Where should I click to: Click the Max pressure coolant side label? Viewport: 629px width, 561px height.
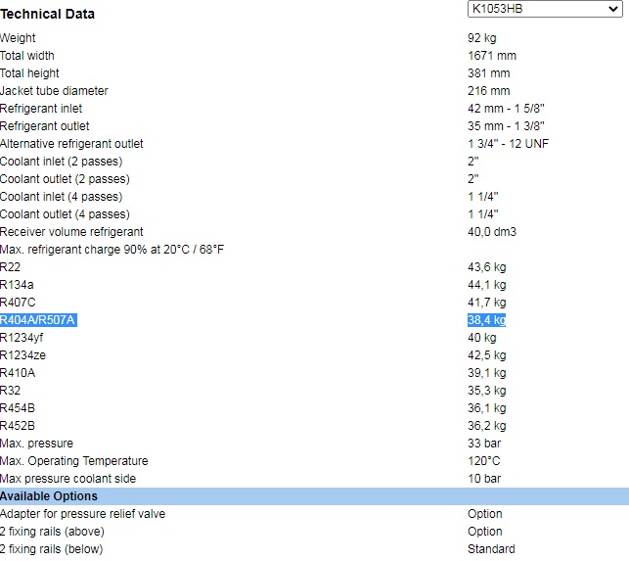point(67,479)
